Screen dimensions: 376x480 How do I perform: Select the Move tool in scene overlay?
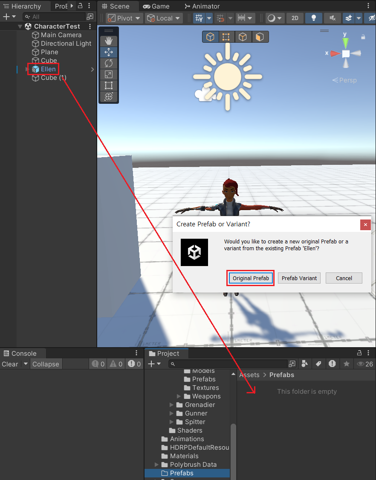(109, 52)
